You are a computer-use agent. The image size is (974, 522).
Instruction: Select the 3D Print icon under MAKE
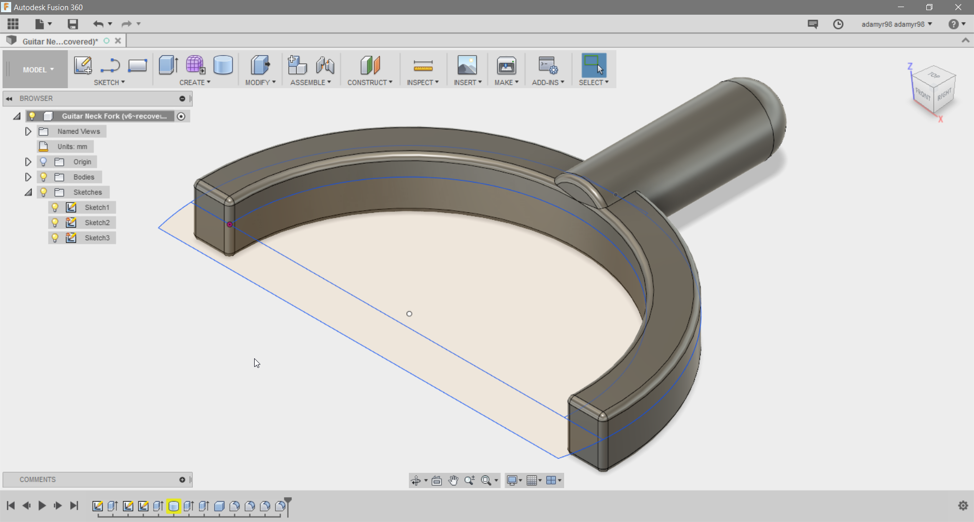(506, 66)
